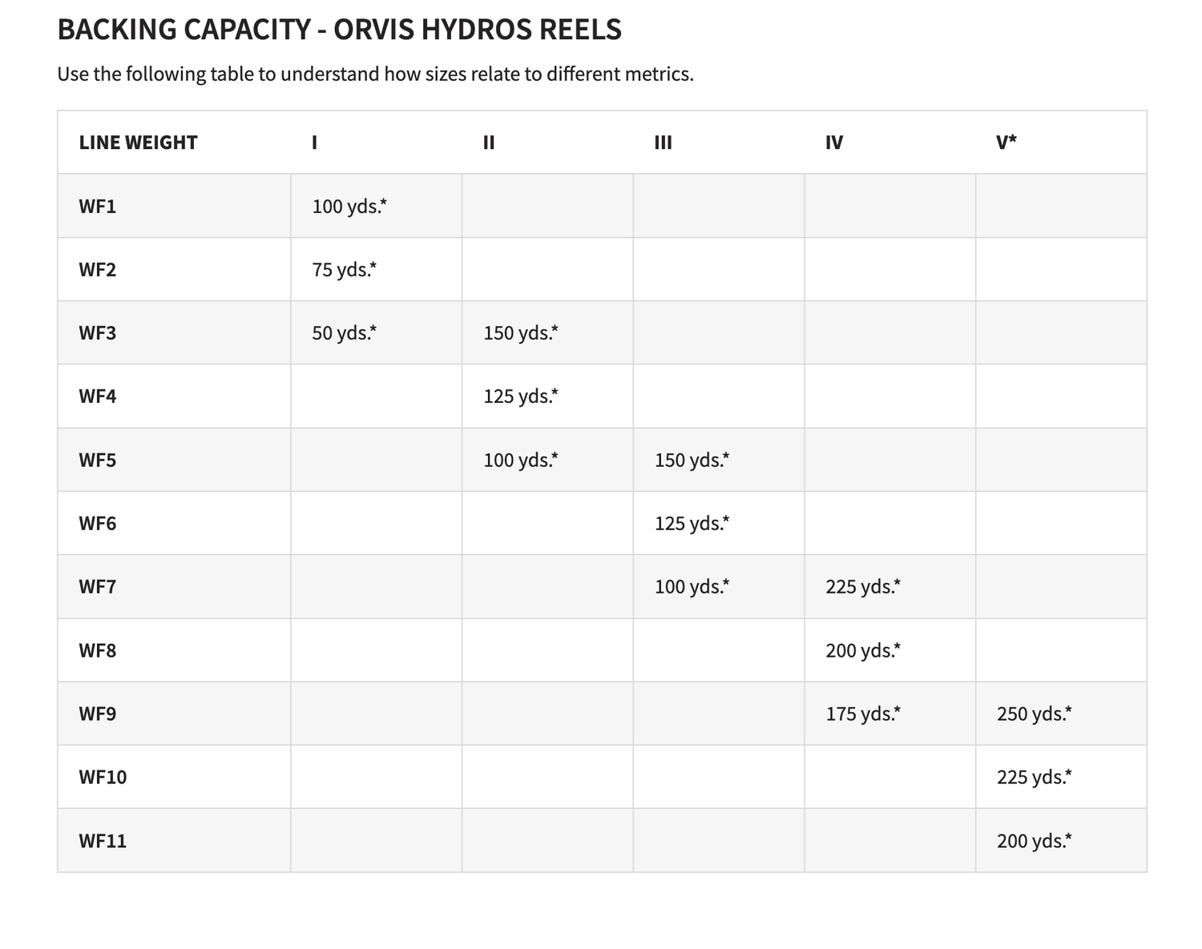The image size is (1202, 949).
Task: Select the 125 yds. cell in WF4 row
Action: 521,396
